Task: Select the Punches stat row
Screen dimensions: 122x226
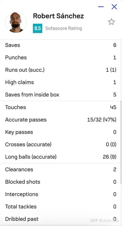Action: point(60,58)
